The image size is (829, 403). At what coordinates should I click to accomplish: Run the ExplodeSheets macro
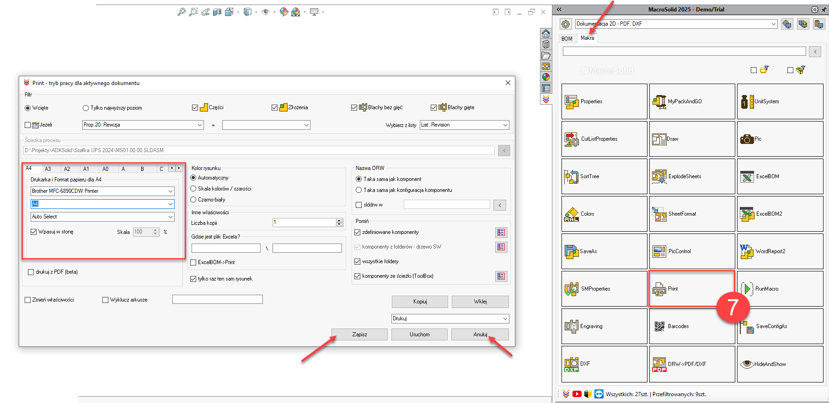[692, 176]
